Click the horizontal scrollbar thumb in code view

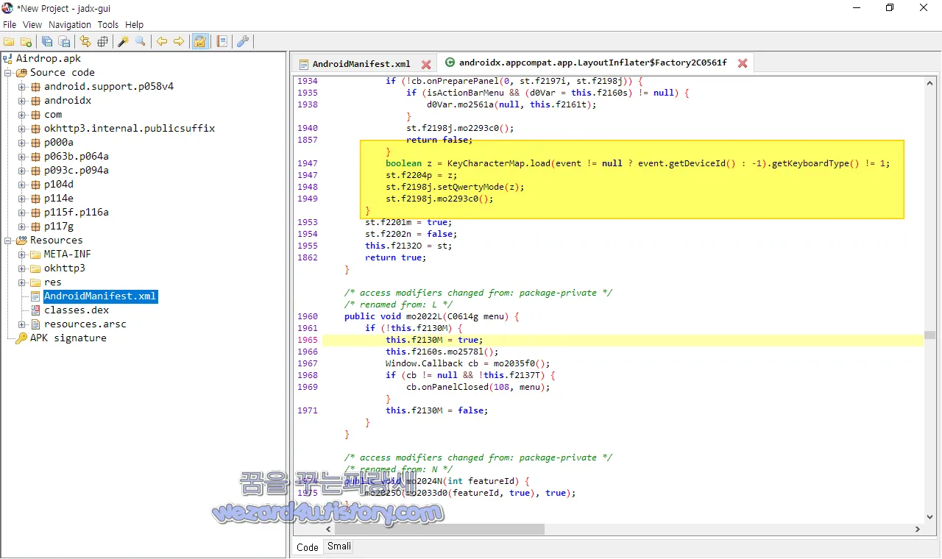(439, 529)
